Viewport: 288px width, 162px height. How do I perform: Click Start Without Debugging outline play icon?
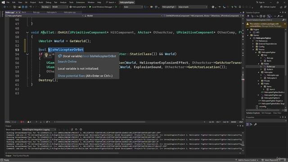coord(116,7)
